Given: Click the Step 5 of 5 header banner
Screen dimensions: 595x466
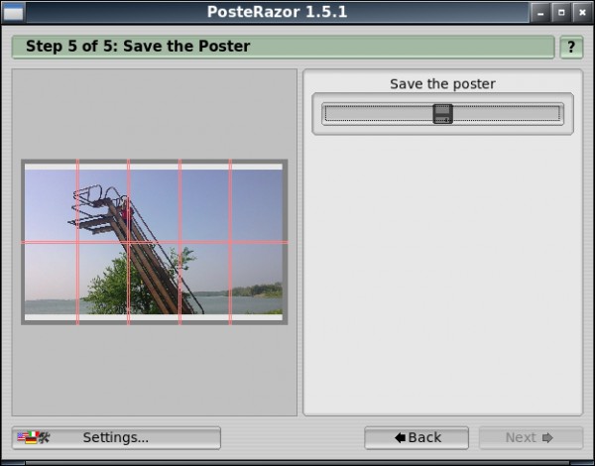Looking at the screenshot, I should (283, 47).
